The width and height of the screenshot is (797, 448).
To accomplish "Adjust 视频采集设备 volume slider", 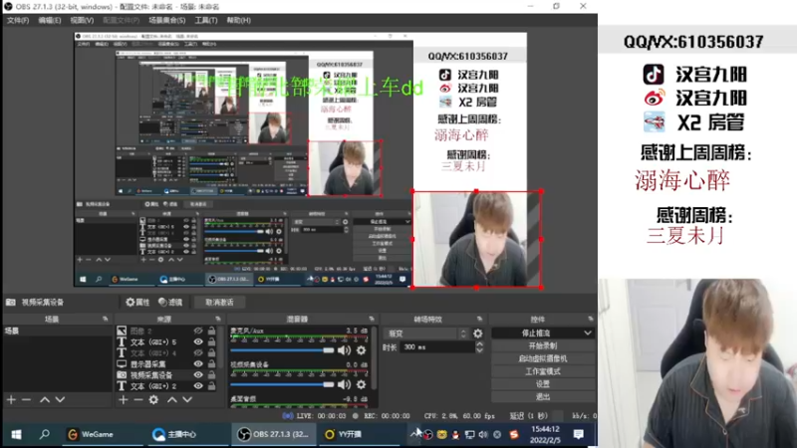I will coord(282,384).
